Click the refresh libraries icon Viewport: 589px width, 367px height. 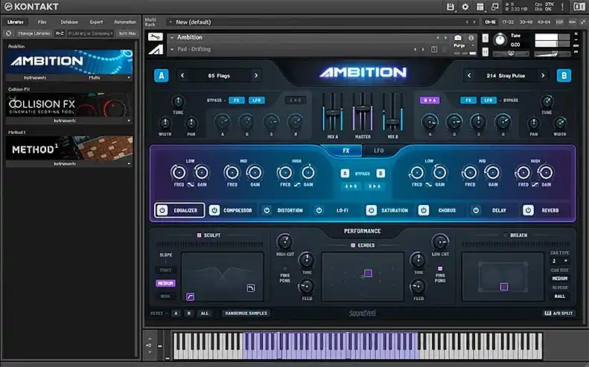coord(9,33)
